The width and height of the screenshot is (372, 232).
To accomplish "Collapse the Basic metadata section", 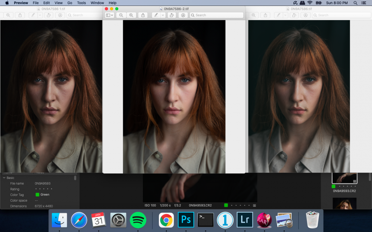I will (4, 178).
